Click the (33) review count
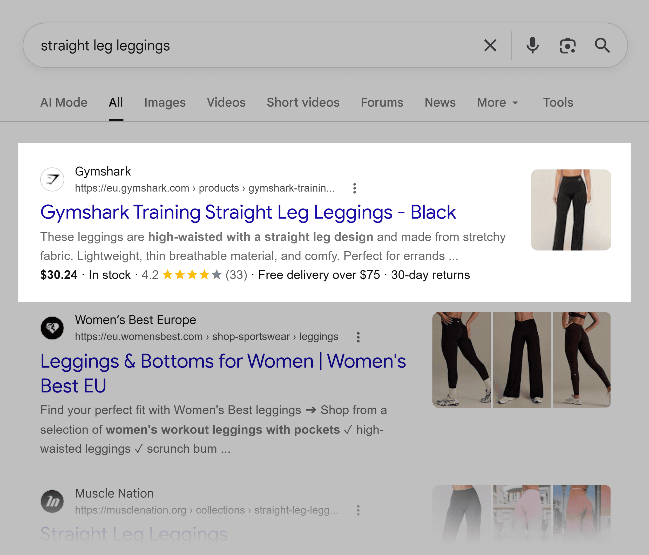Image resolution: width=649 pixels, height=555 pixels. click(236, 275)
